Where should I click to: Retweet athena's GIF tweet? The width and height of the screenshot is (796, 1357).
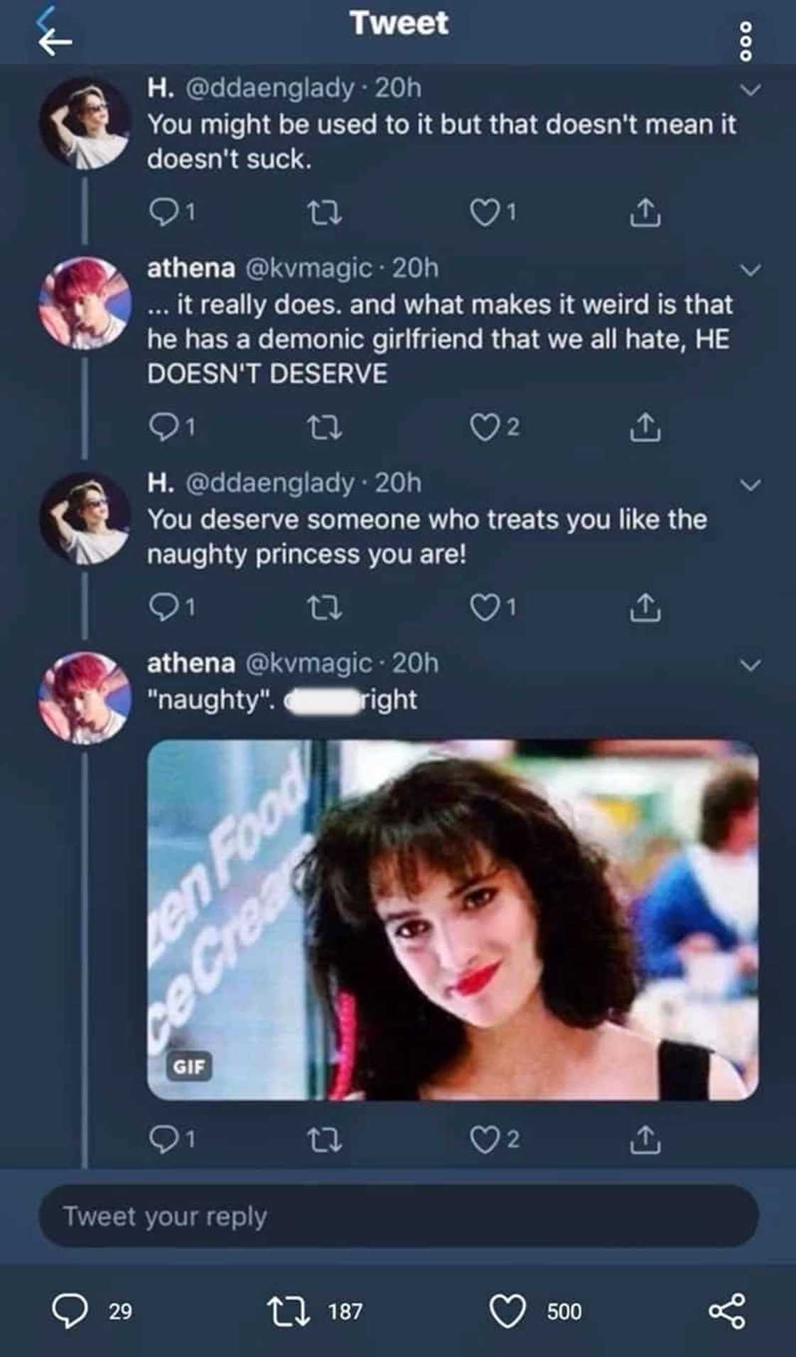(324, 1139)
